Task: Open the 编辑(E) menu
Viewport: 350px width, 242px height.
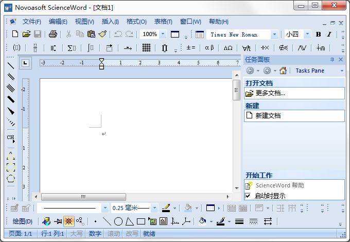Action: [x=58, y=22]
